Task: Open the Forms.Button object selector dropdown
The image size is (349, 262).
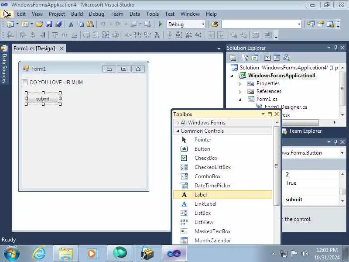Action: tap(342, 153)
